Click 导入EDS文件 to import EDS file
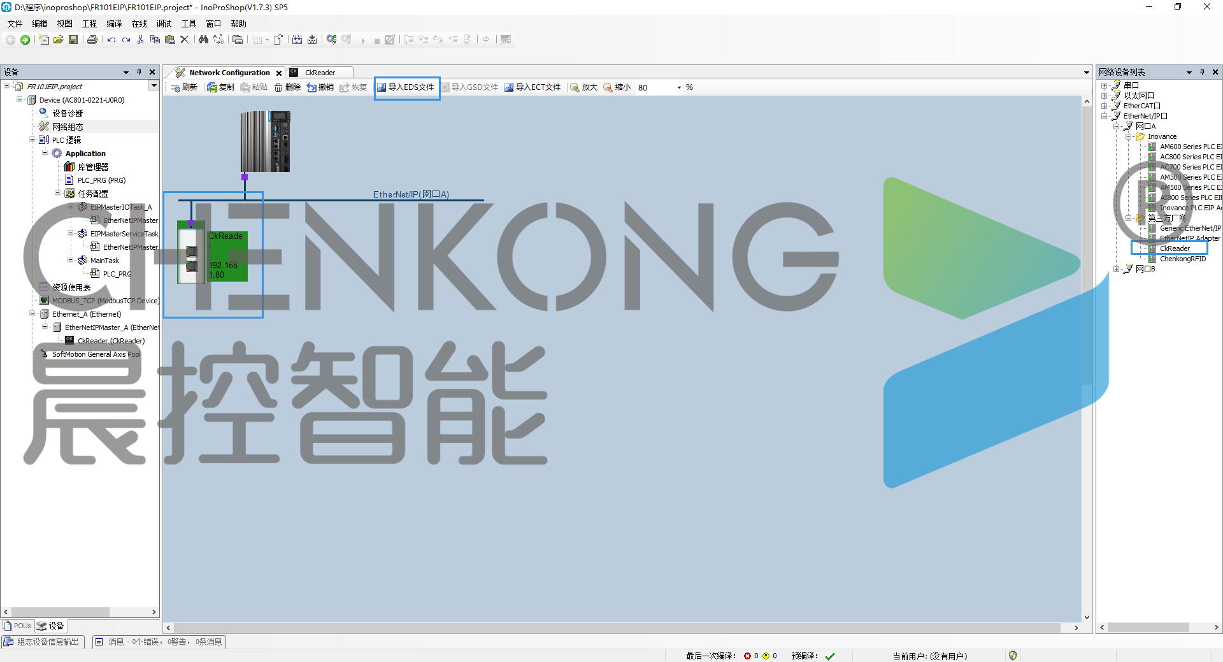The image size is (1223, 662). [406, 87]
